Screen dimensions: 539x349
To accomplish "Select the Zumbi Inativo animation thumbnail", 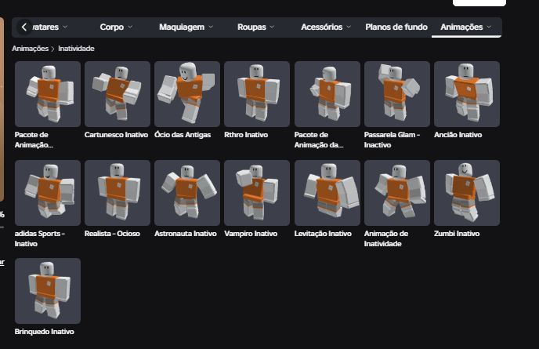I will 467,193.
